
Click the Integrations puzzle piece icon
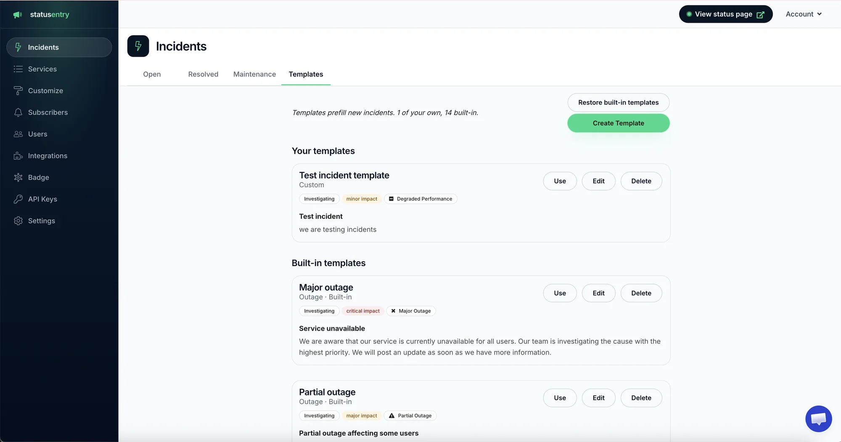tap(18, 156)
